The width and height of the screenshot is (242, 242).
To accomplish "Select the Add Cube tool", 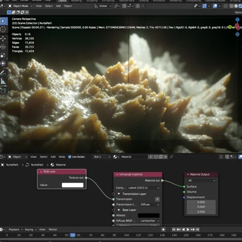I will [3, 91].
